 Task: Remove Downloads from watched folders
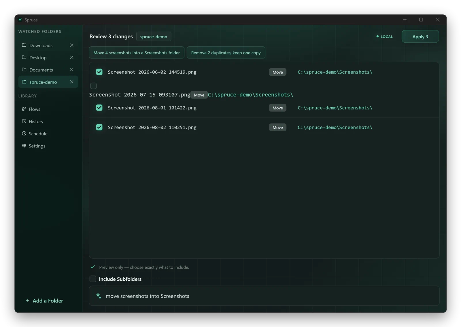(72, 45)
